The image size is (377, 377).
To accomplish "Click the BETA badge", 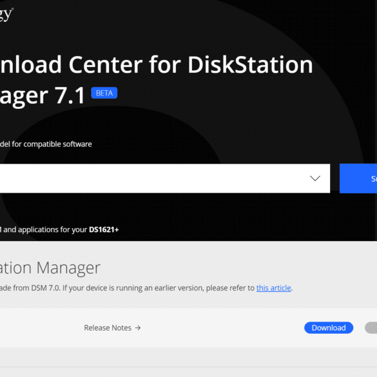I will (x=104, y=93).
